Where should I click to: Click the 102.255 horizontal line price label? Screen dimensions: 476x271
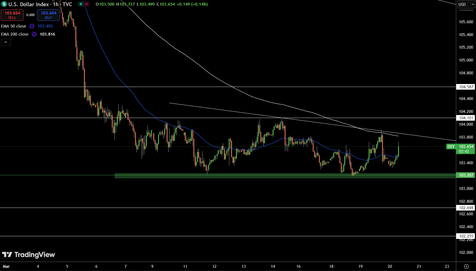coord(466,236)
